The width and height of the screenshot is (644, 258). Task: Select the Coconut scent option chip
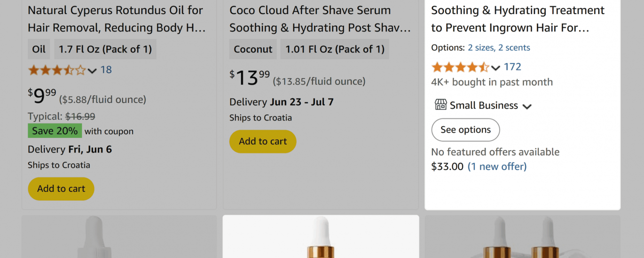(253, 49)
